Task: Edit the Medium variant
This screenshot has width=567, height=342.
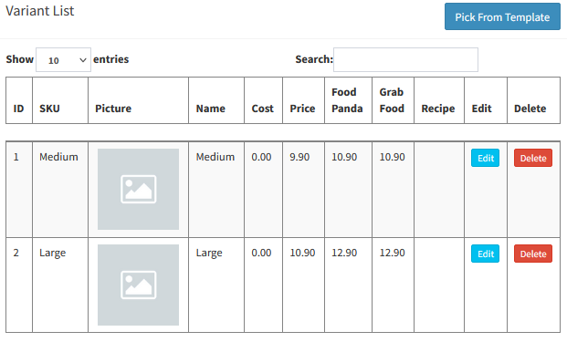Action: (485, 158)
